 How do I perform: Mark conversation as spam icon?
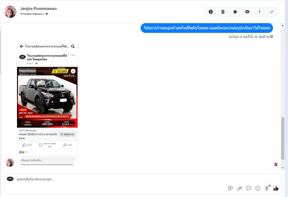211,12
